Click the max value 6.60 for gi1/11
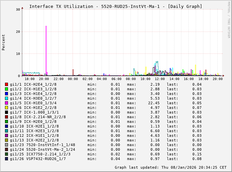This screenshot has height=172, width=232. point(155,131)
